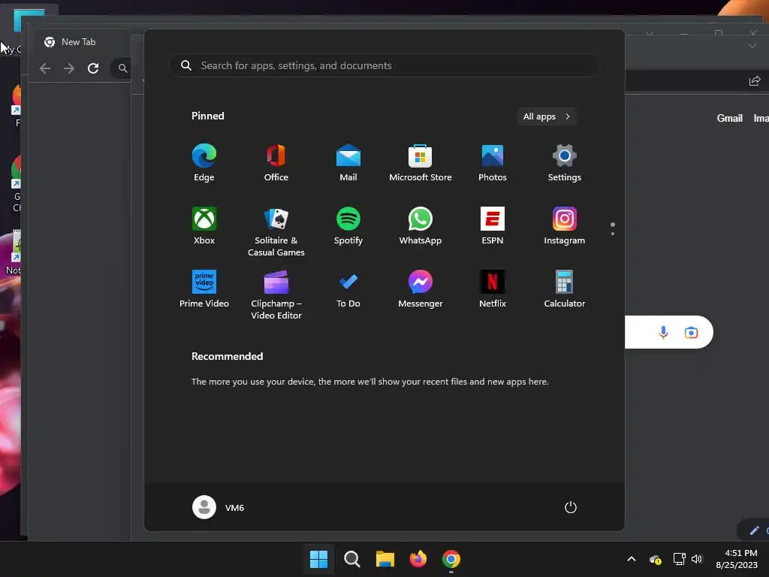The height and width of the screenshot is (577, 769).
Task: Start Google voice search microphone
Action: pyautogui.click(x=663, y=332)
